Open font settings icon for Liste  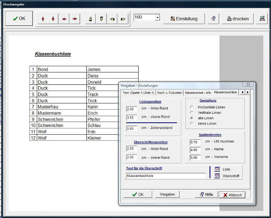pos(217,169)
